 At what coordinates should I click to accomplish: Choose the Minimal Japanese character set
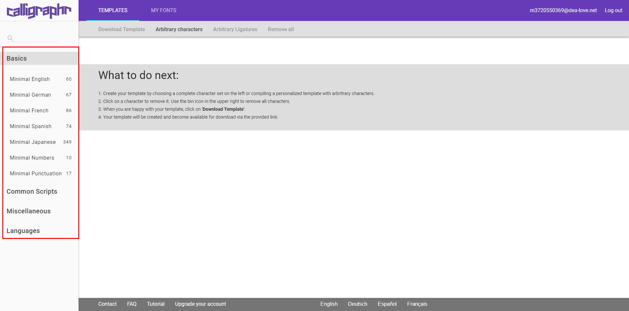pyautogui.click(x=33, y=142)
